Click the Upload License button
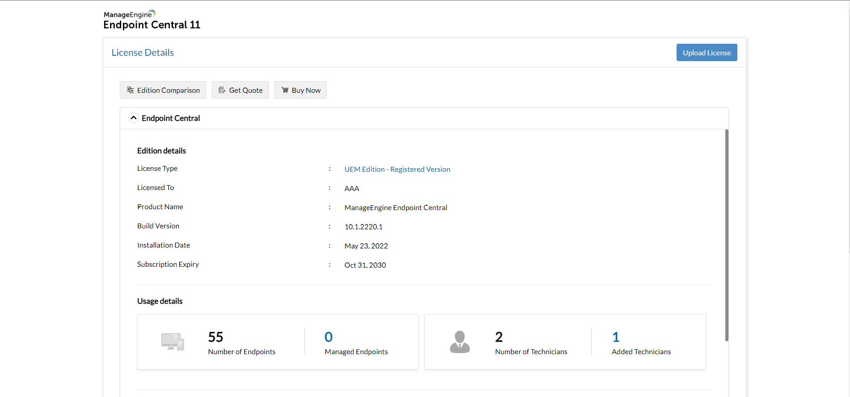850x397 pixels. pyautogui.click(x=707, y=53)
